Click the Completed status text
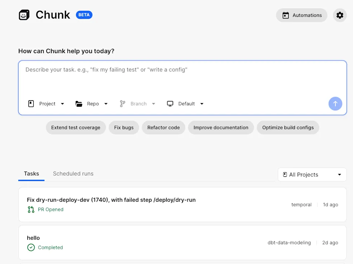The image size is (353, 264). (x=51, y=247)
